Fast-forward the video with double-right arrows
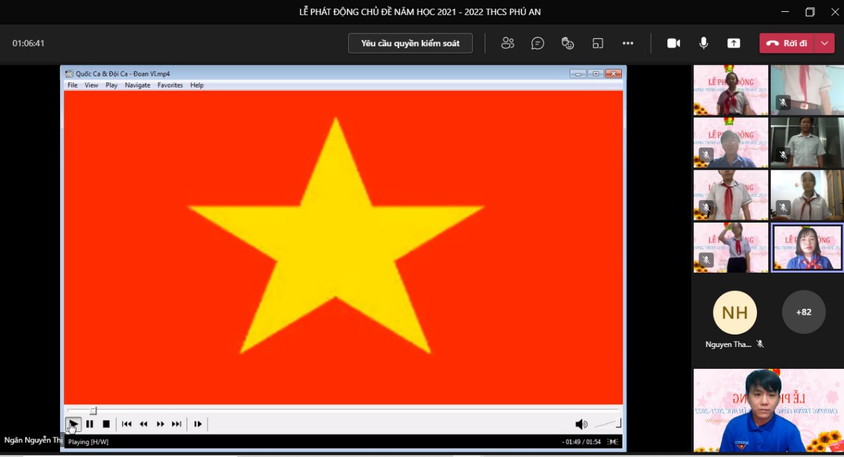844x457 pixels. tap(160, 424)
